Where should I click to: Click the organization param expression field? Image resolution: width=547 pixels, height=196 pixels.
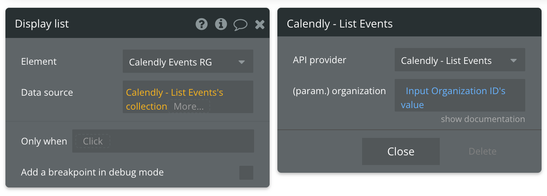pos(460,95)
